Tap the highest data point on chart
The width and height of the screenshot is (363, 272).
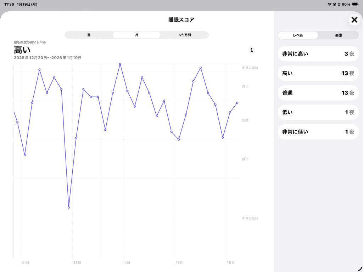(120, 64)
